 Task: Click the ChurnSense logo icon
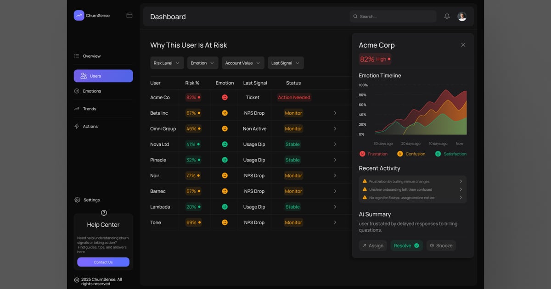point(79,15)
